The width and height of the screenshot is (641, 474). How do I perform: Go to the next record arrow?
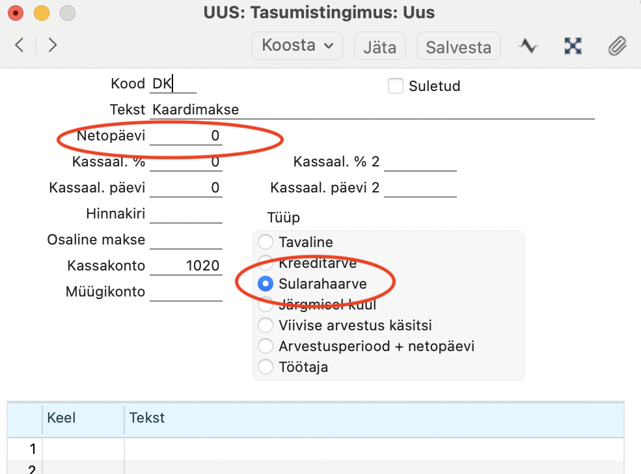52,45
